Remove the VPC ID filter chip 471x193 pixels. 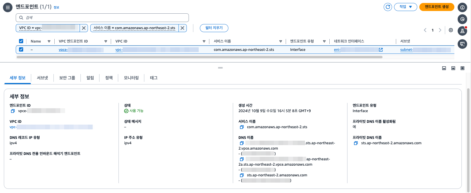pos(84,28)
